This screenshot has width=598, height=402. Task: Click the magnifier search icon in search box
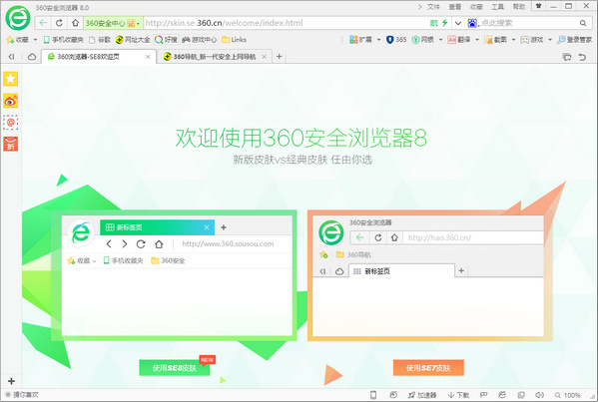pyautogui.click(x=583, y=23)
